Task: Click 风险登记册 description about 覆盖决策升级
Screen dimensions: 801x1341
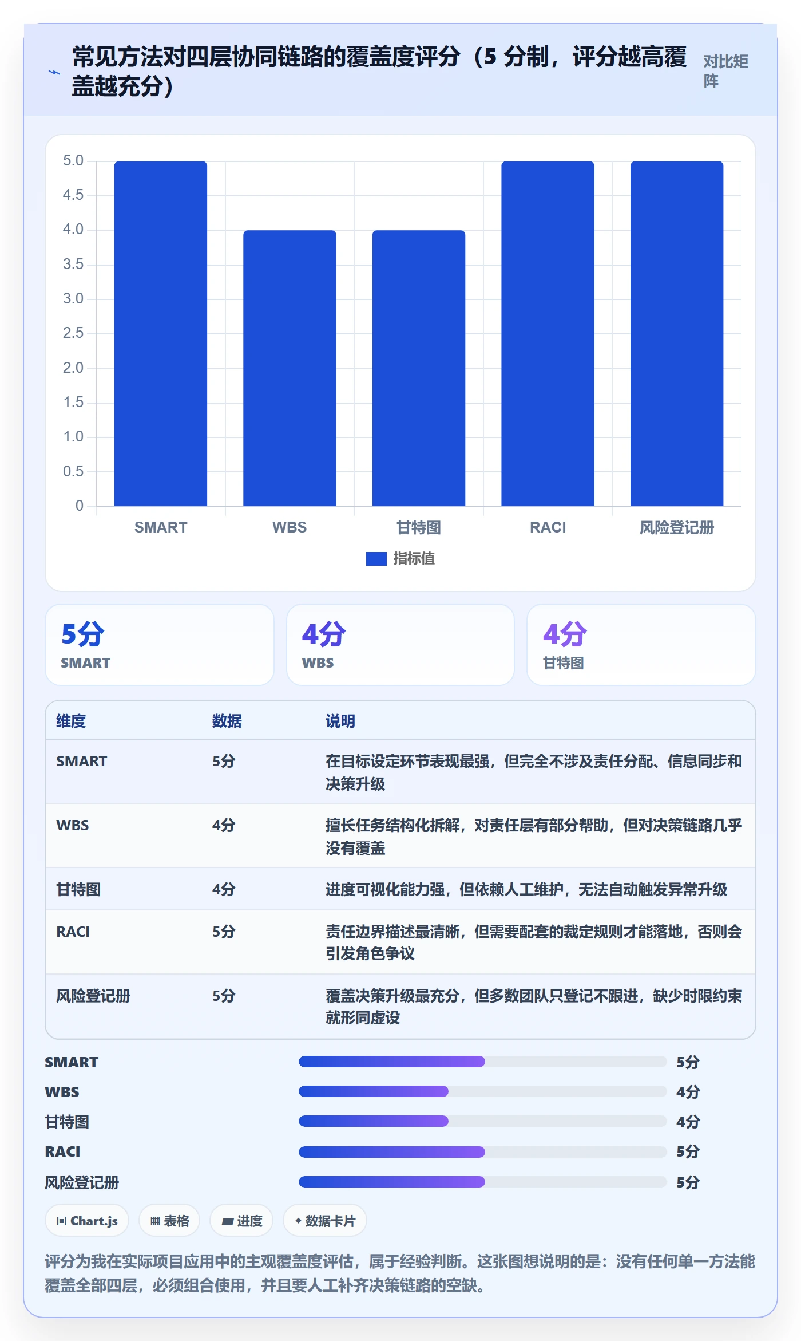Action: click(x=534, y=1007)
